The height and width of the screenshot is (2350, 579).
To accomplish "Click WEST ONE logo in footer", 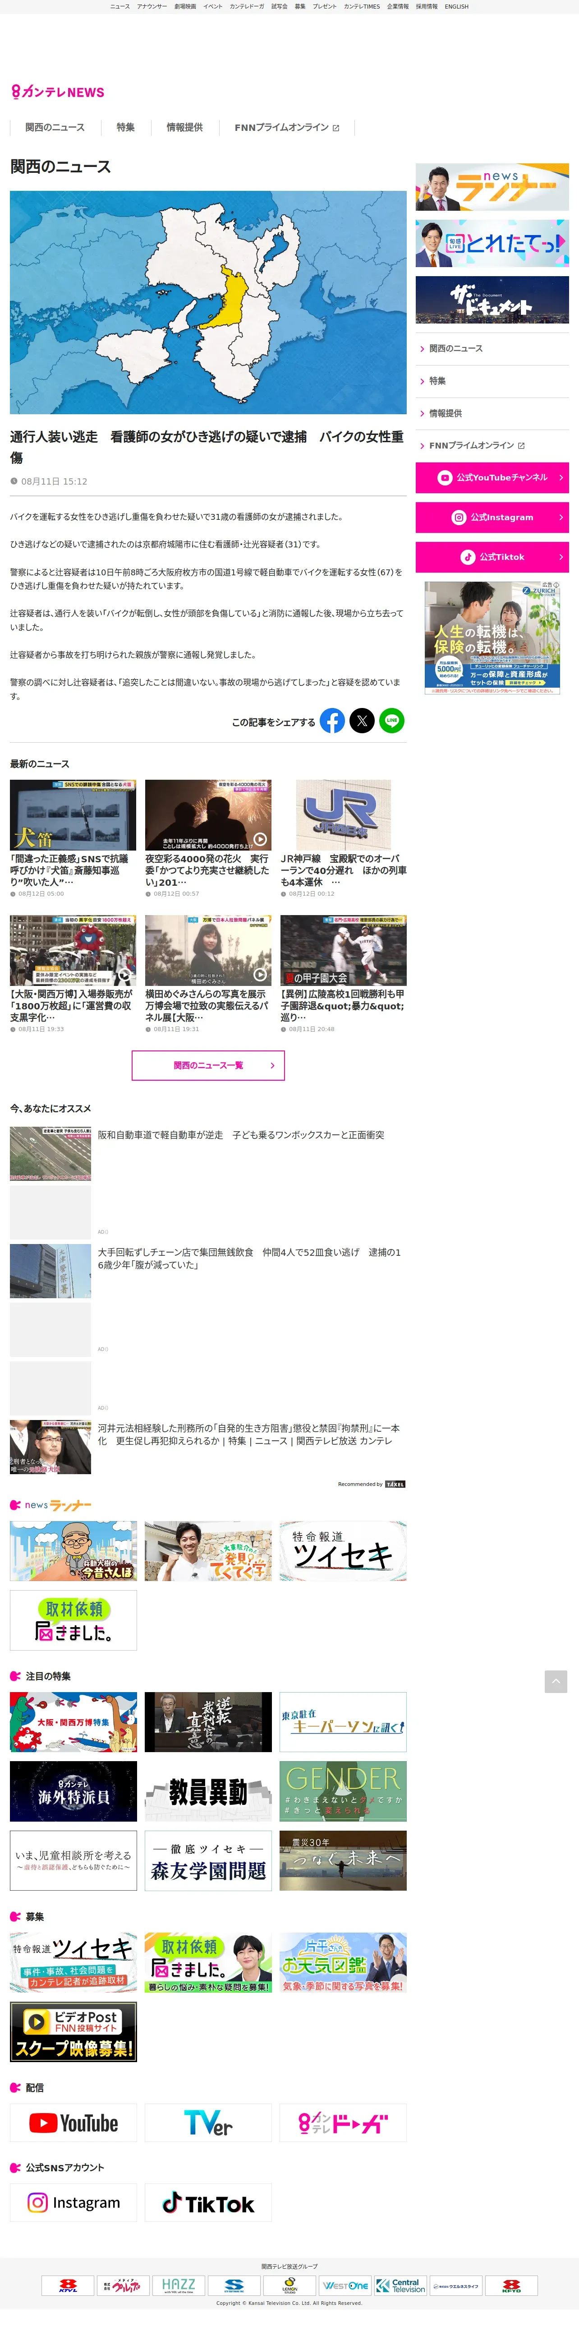I will [x=345, y=2284].
